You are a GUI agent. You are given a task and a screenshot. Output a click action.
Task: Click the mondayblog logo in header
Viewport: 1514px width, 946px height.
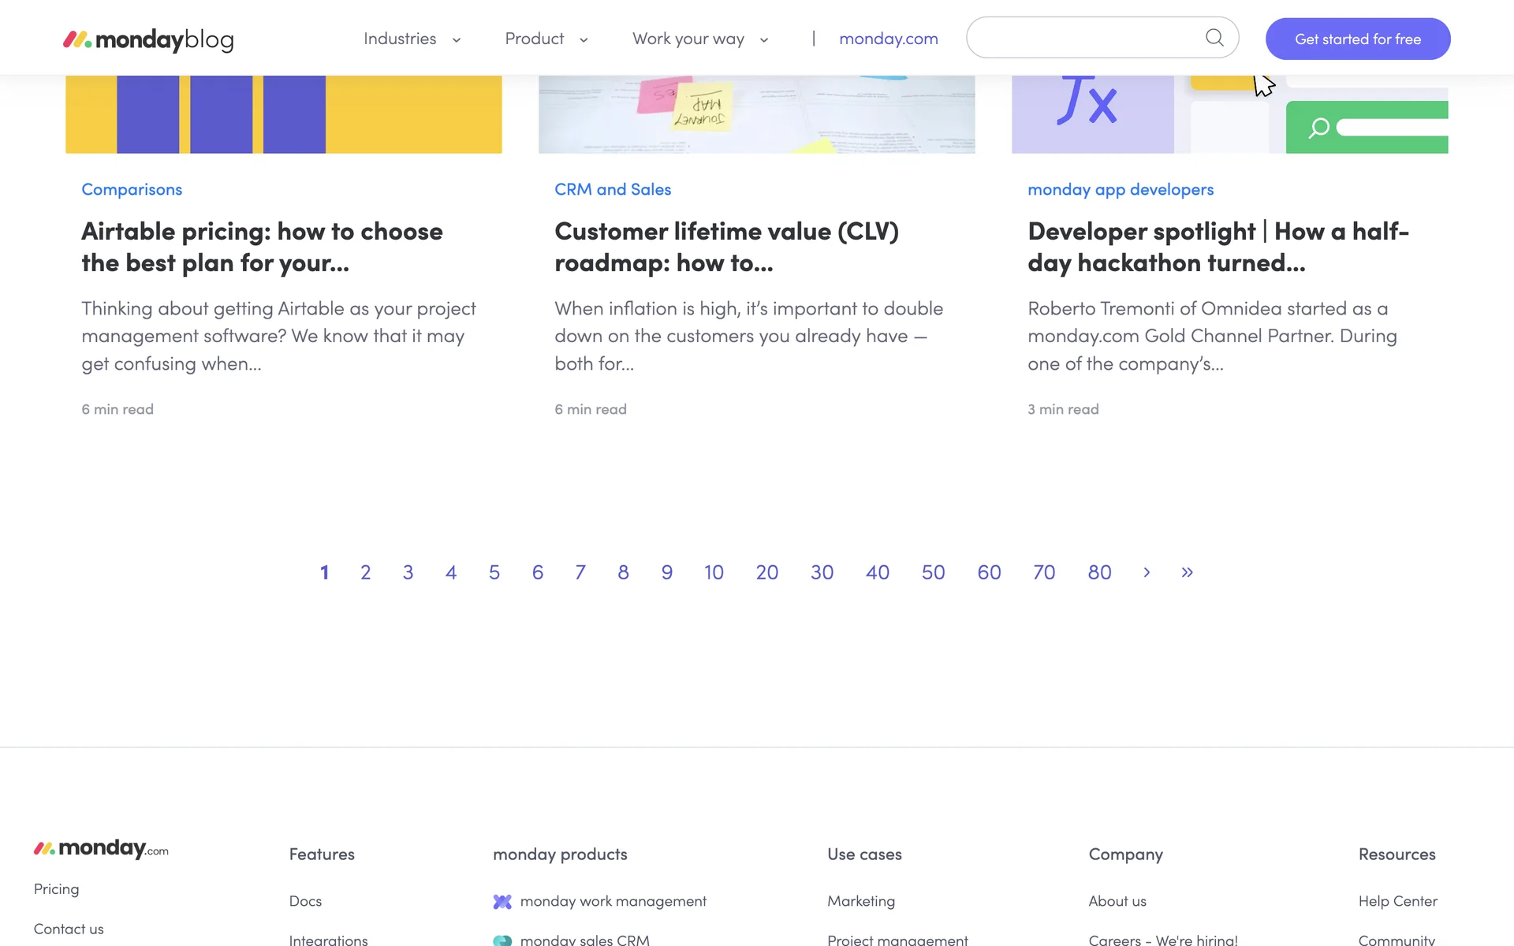coord(148,39)
